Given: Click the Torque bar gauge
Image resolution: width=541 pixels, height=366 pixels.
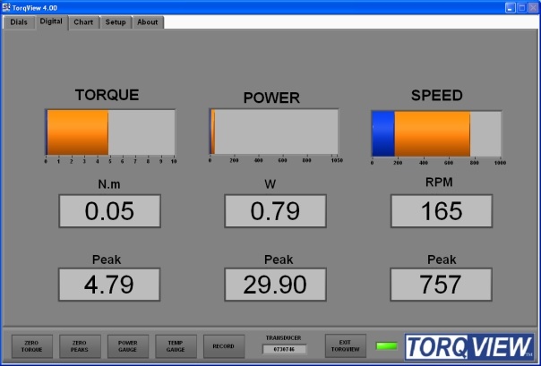Looking at the screenshot, I should click(x=109, y=133).
